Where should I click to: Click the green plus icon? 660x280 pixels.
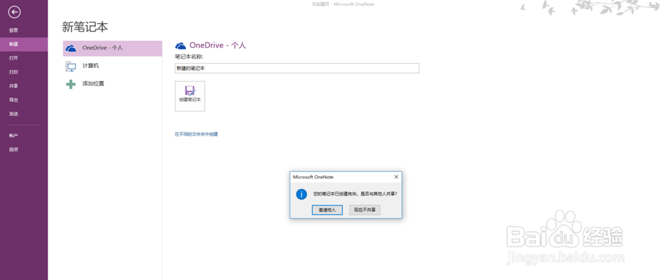coord(71,84)
